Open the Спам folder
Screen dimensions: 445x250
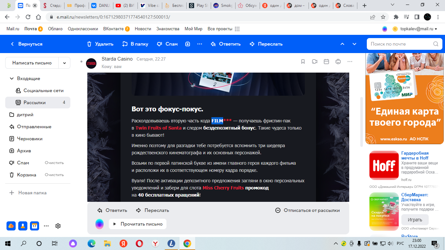23,163
